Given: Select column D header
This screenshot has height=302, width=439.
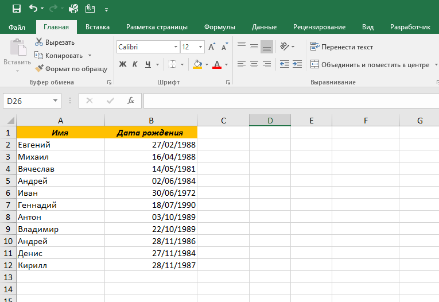Looking at the screenshot, I should coord(270,121).
